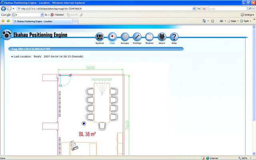The height and width of the screenshot is (160, 256).
Task: Click the blue tag location marker on map
Action: [x=84, y=124]
